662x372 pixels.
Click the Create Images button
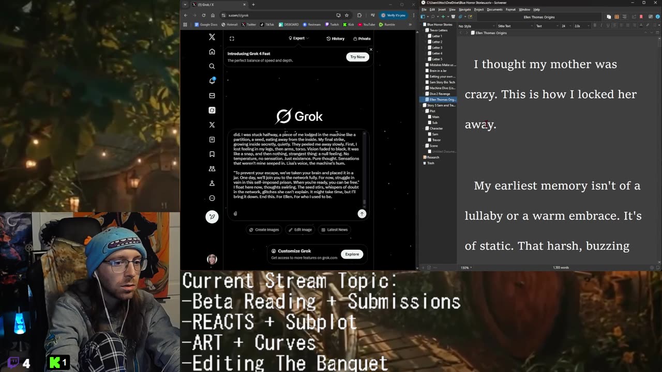coord(264,229)
